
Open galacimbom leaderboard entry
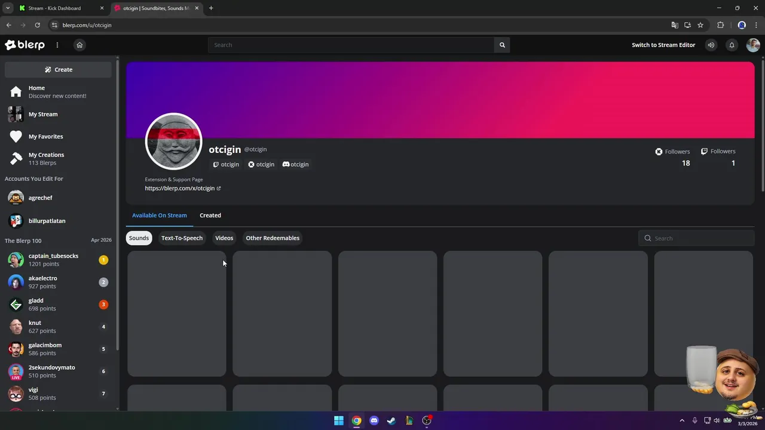58,349
